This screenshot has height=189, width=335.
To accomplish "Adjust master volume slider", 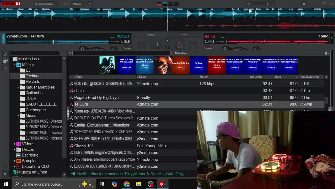I will 261,4.
